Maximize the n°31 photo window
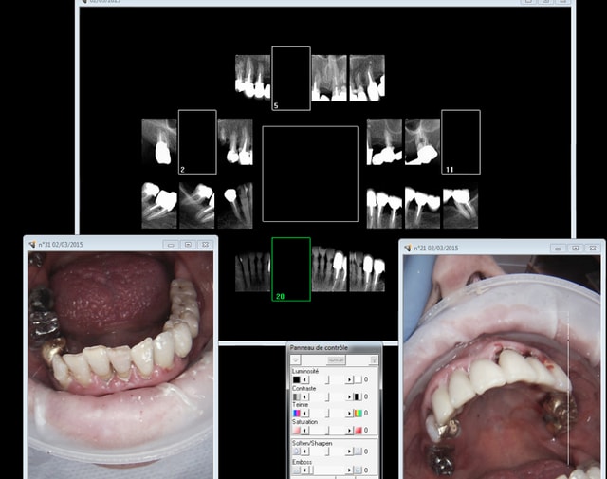607x479 pixels. click(189, 244)
